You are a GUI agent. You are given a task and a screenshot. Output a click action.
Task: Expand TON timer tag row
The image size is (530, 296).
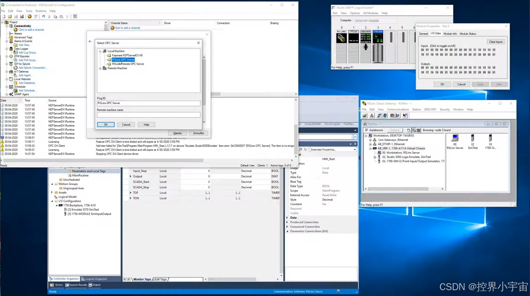click(131, 198)
